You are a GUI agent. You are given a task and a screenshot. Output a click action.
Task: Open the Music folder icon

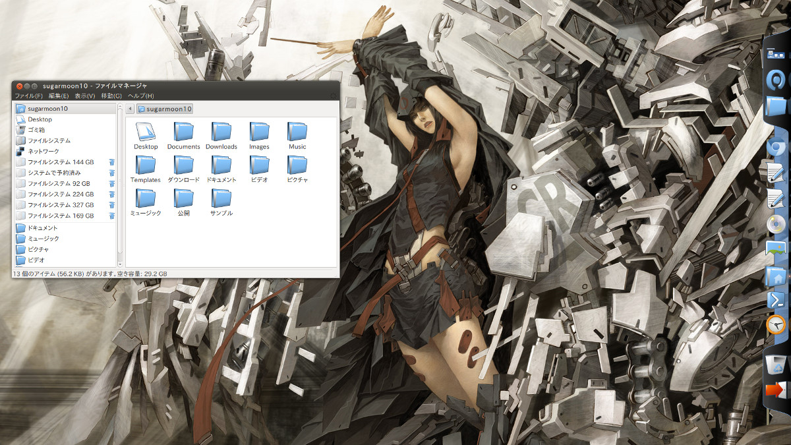pyautogui.click(x=297, y=131)
